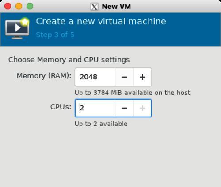Click the "Step 3 of 5" text
The width and height of the screenshot is (221, 187).
[55, 35]
